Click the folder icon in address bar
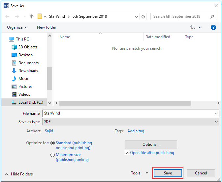The height and width of the screenshot is (182, 222). pyautogui.click(x=40, y=16)
